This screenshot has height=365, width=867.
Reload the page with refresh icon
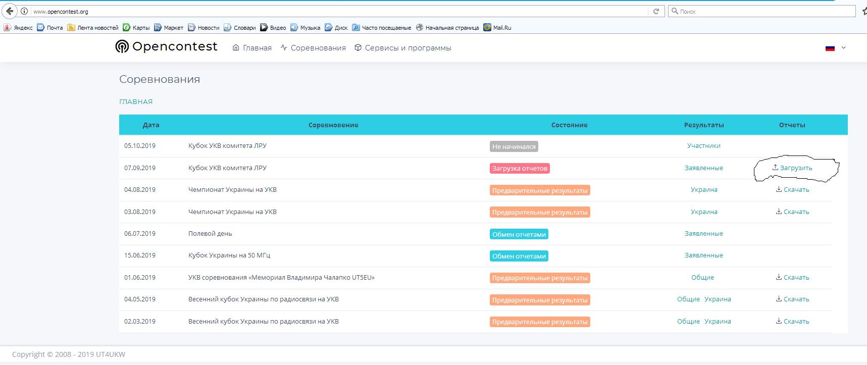(x=656, y=11)
